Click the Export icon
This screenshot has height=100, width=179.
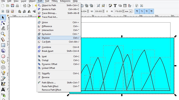point(29,6)
